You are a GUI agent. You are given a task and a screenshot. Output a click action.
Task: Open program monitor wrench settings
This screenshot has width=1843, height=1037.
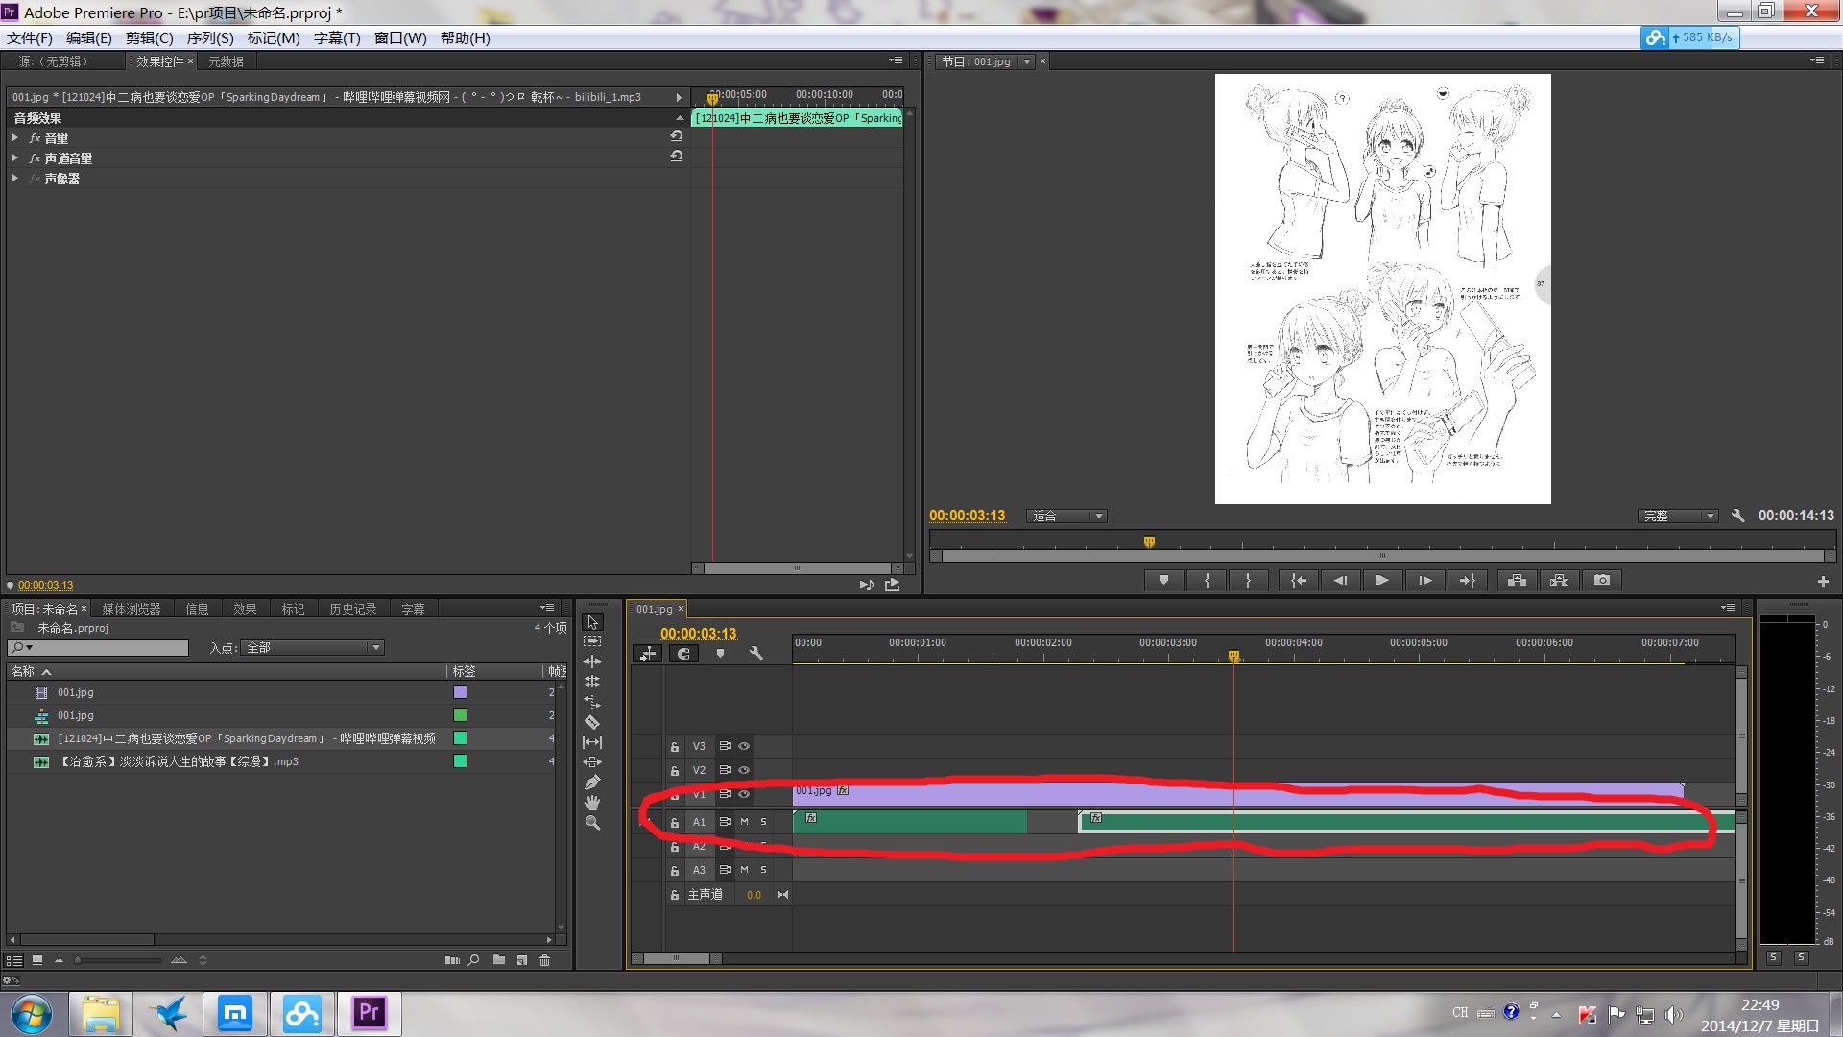pos(1737,516)
